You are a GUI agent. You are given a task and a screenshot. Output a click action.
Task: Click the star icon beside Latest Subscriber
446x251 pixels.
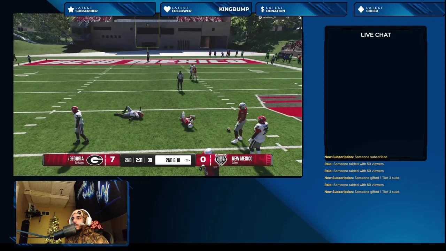click(71, 9)
